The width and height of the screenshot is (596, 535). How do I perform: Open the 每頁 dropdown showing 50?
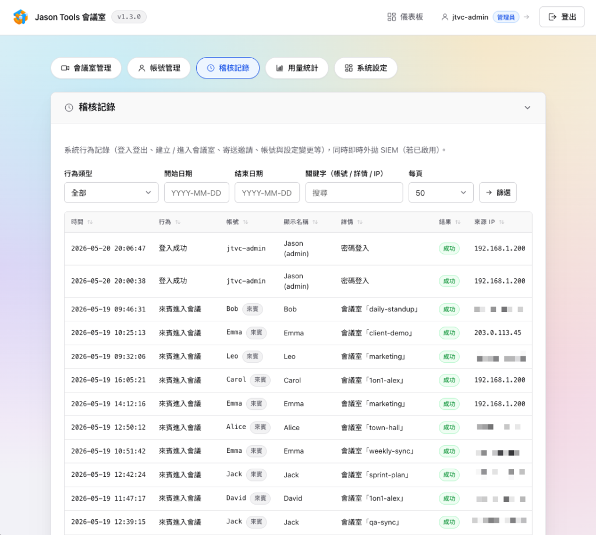(x=441, y=193)
